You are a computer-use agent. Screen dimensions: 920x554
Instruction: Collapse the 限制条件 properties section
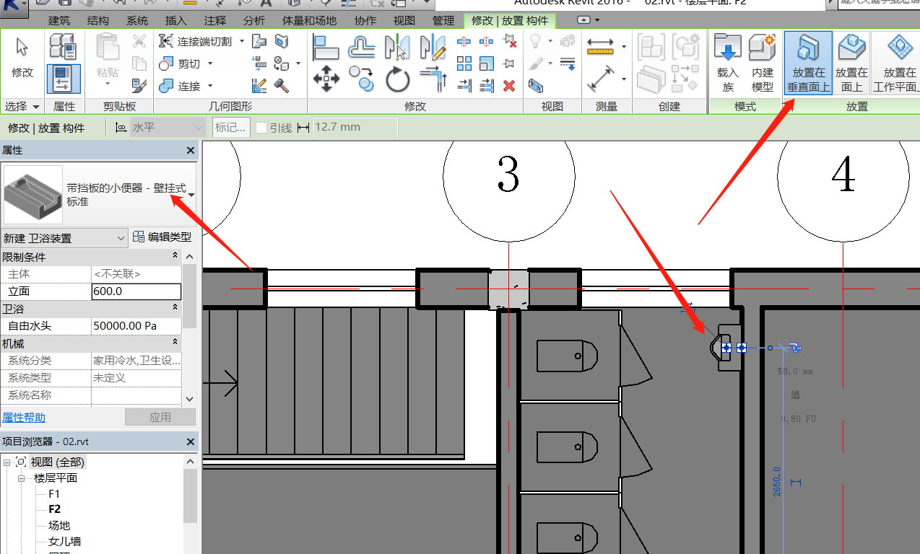pyautogui.click(x=175, y=256)
